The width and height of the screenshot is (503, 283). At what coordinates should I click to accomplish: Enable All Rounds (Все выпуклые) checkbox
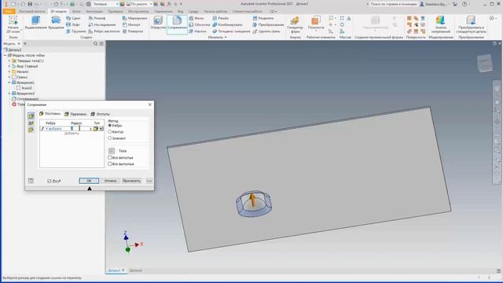point(110,164)
